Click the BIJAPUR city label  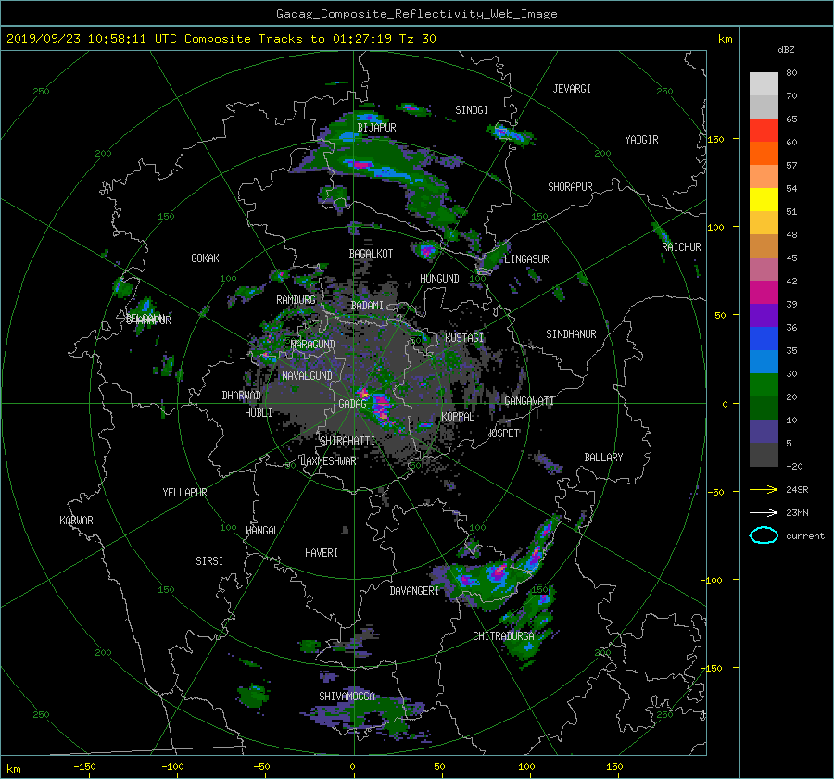(x=376, y=128)
